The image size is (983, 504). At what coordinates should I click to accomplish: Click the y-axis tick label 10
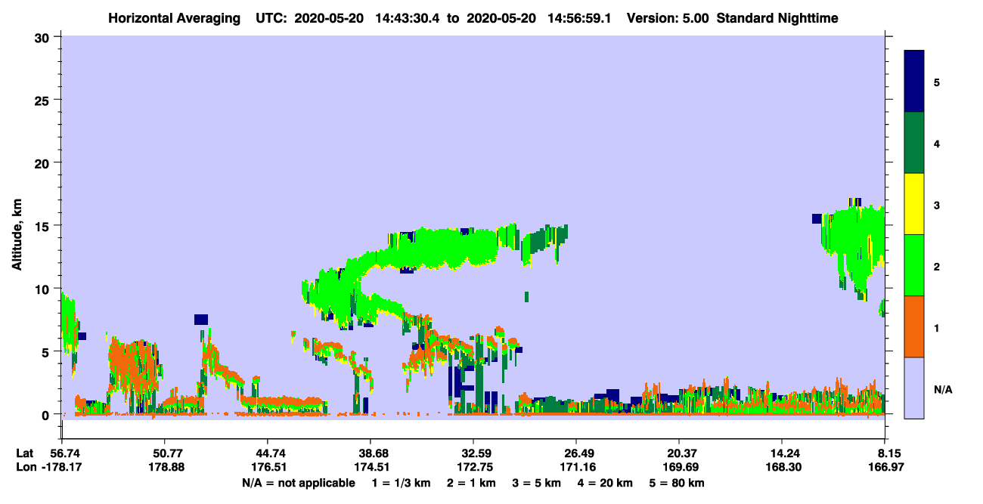coord(44,289)
